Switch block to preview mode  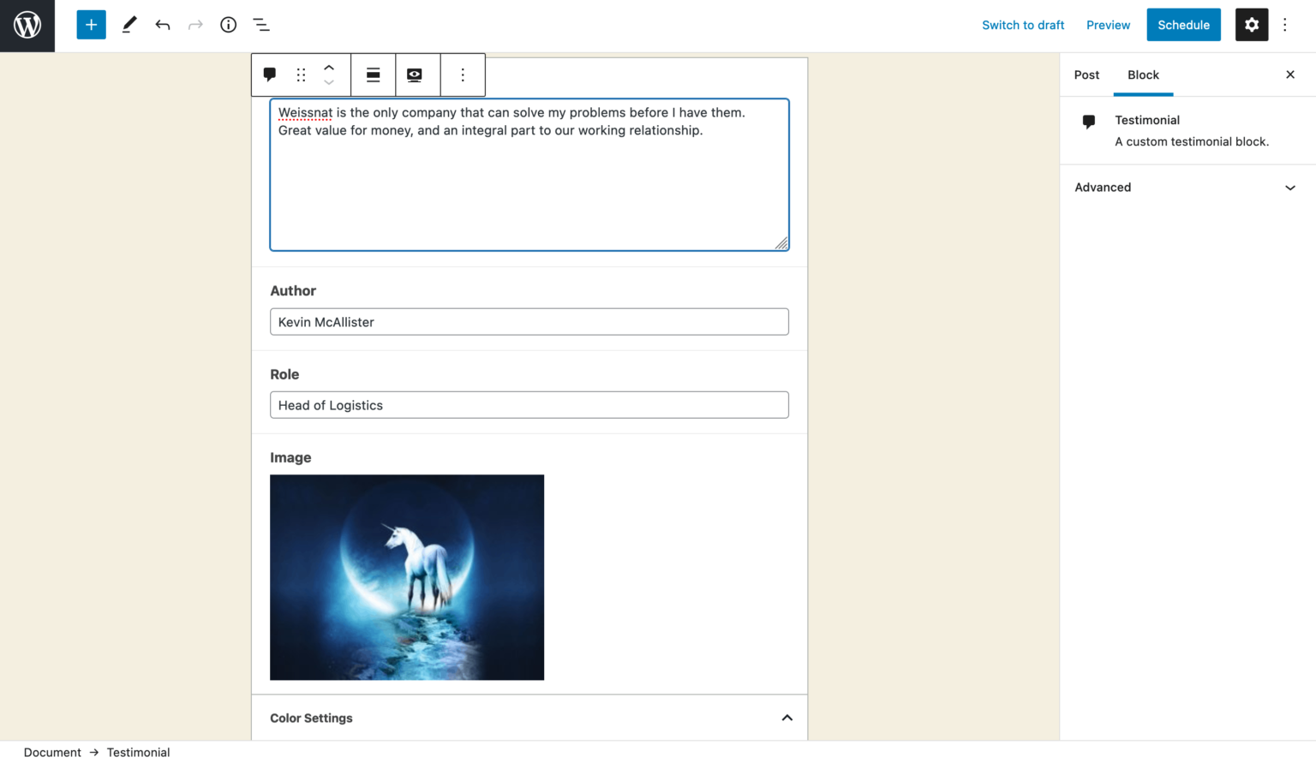(x=415, y=75)
